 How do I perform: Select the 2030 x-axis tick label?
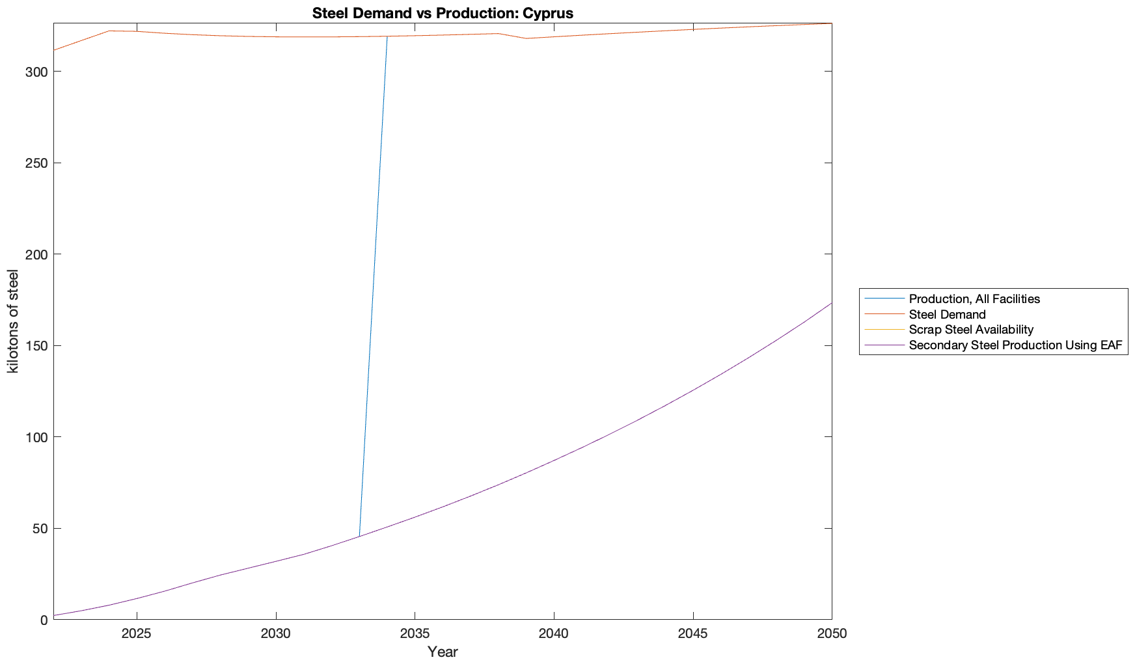click(276, 633)
